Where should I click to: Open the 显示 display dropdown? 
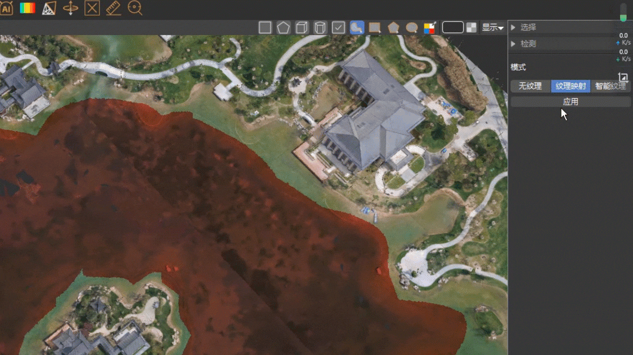pyautogui.click(x=493, y=27)
